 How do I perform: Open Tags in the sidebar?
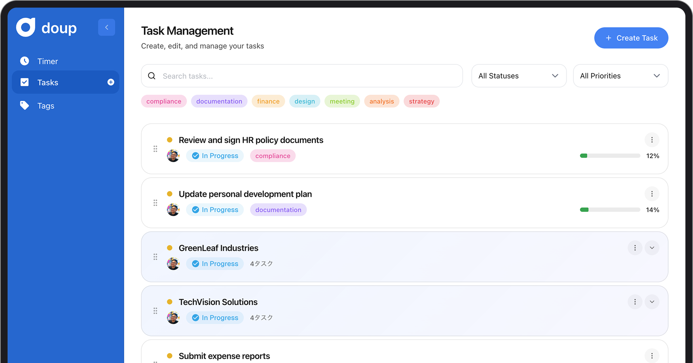pos(46,106)
